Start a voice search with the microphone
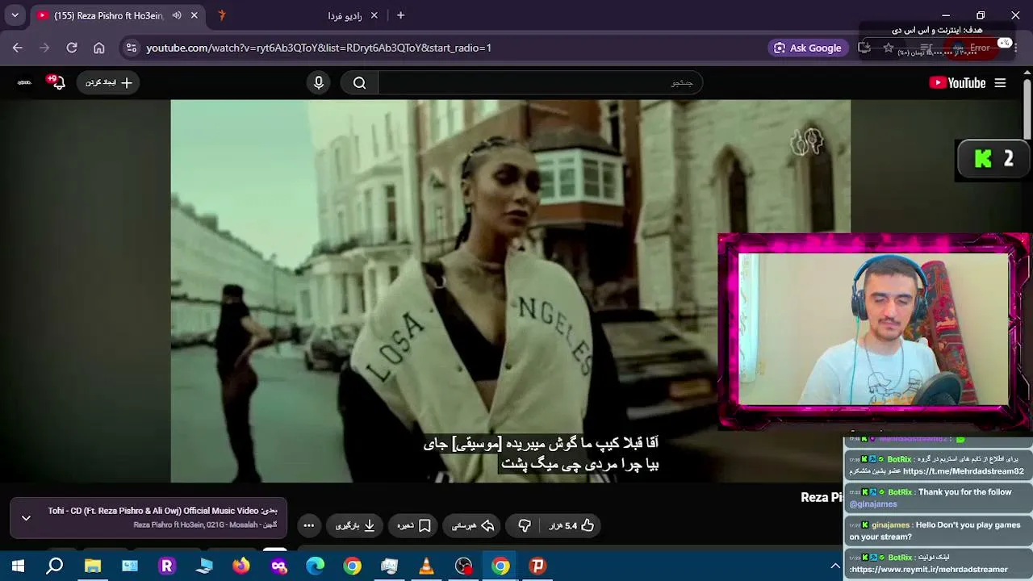 coord(319,82)
